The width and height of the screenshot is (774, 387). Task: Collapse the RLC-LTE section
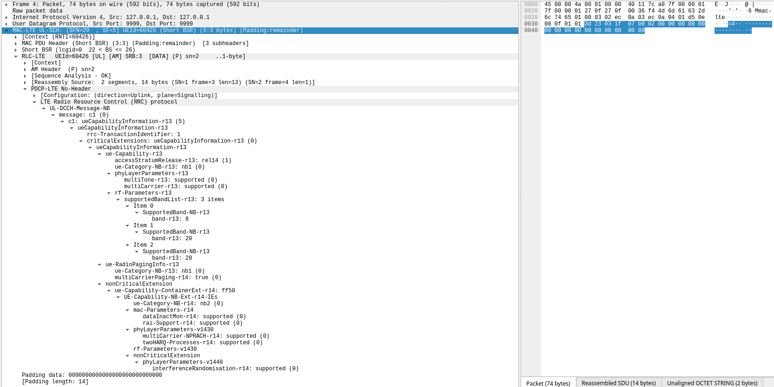click(16, 57)
